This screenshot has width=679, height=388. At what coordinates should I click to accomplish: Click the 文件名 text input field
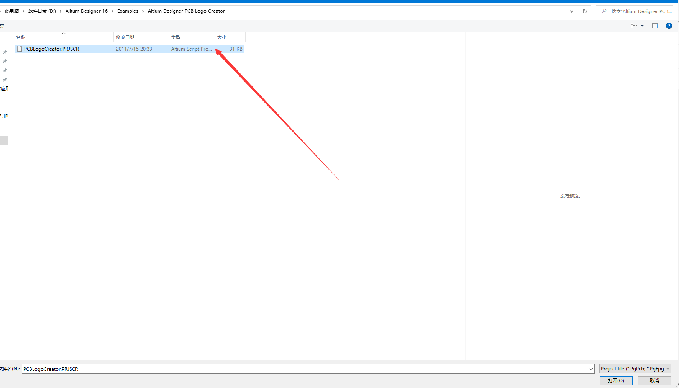(303, 369)
